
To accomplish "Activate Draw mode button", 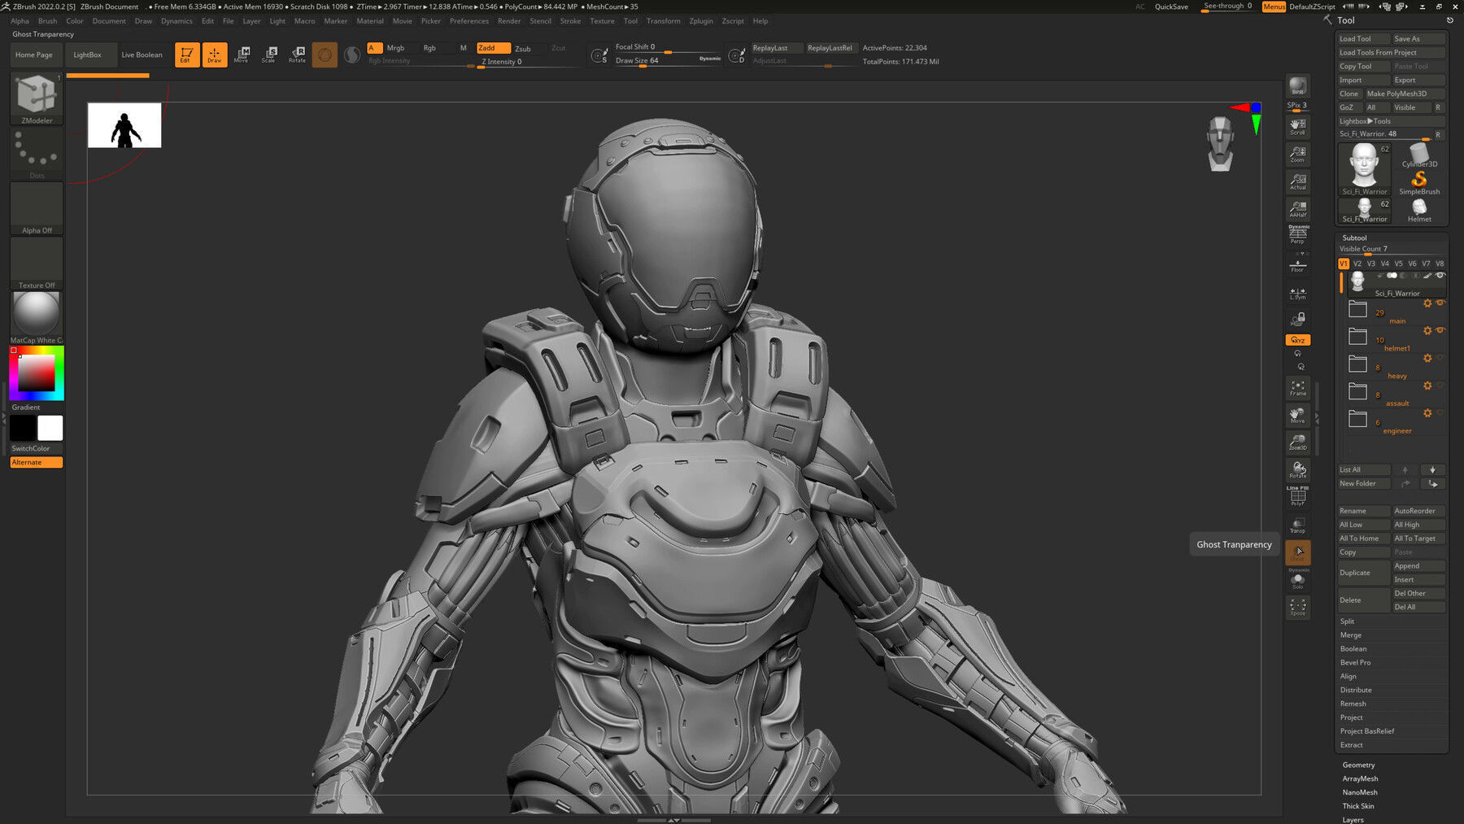I will click(215, 54).
